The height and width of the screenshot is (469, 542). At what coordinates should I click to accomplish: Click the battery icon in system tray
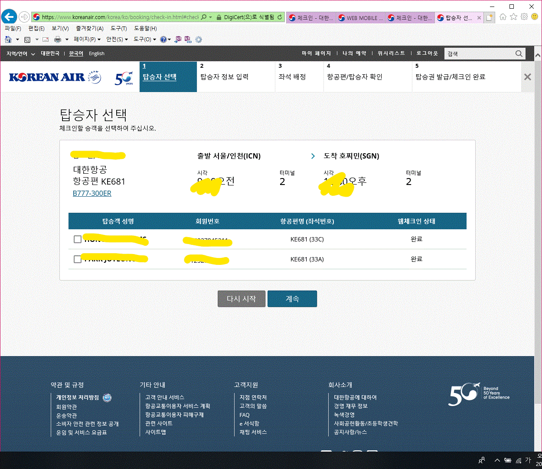[x=507, y=460]
